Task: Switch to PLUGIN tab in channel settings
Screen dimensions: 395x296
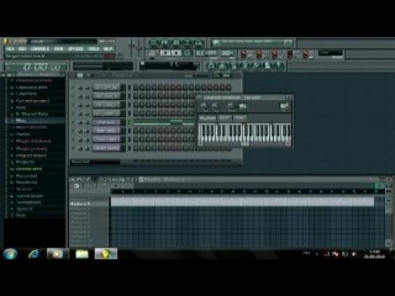Action: click(207, 118)
